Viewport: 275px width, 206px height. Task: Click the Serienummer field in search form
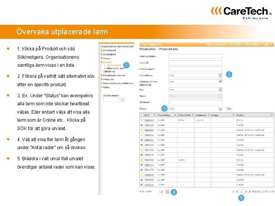click(x=196, y=69)
